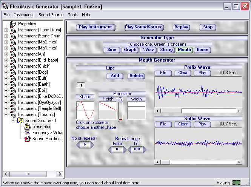This screenshot has height=187, width=251.
Task: Click the Tkom Drum instrument icon
Action: click(x=13, y=30)
